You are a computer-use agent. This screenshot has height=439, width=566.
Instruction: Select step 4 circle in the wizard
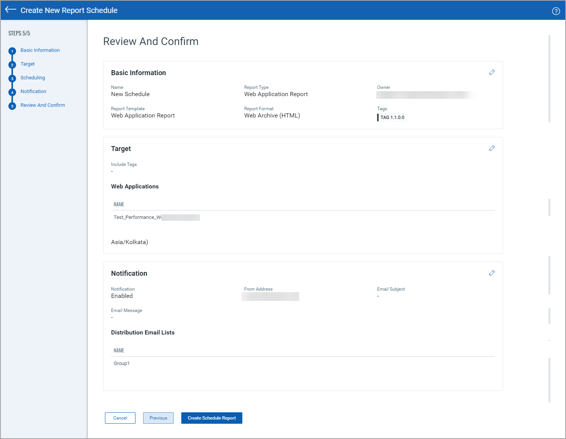coord(12,92)
